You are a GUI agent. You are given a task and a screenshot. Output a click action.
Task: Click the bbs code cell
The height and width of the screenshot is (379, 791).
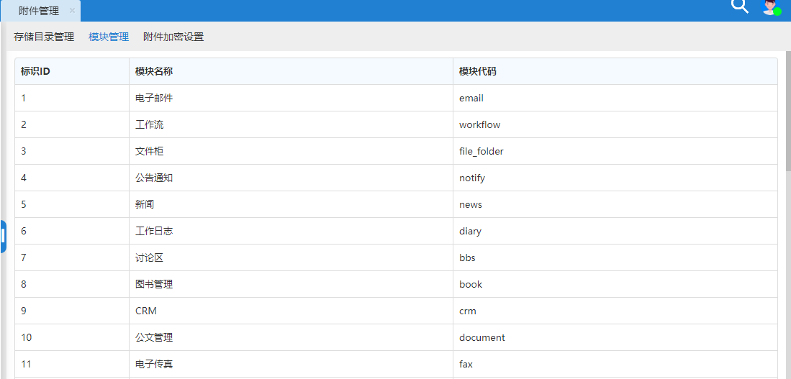point(615,258)
